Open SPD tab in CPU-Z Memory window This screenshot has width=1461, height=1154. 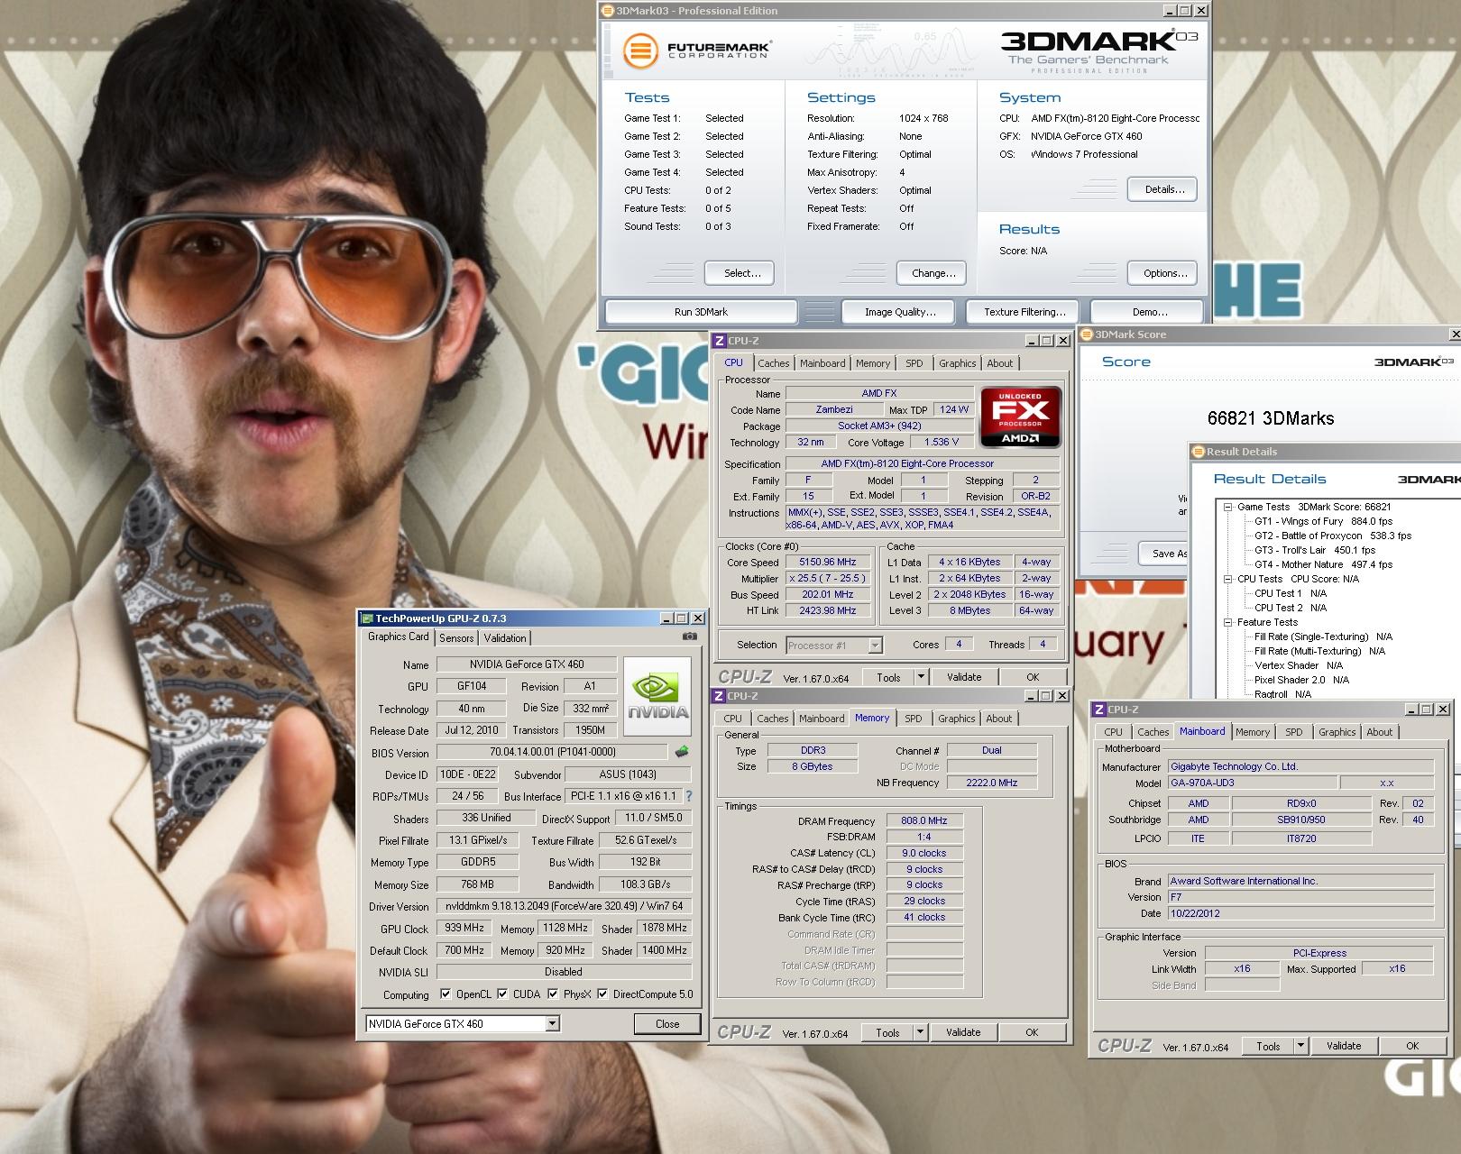(x=914, y=719)
